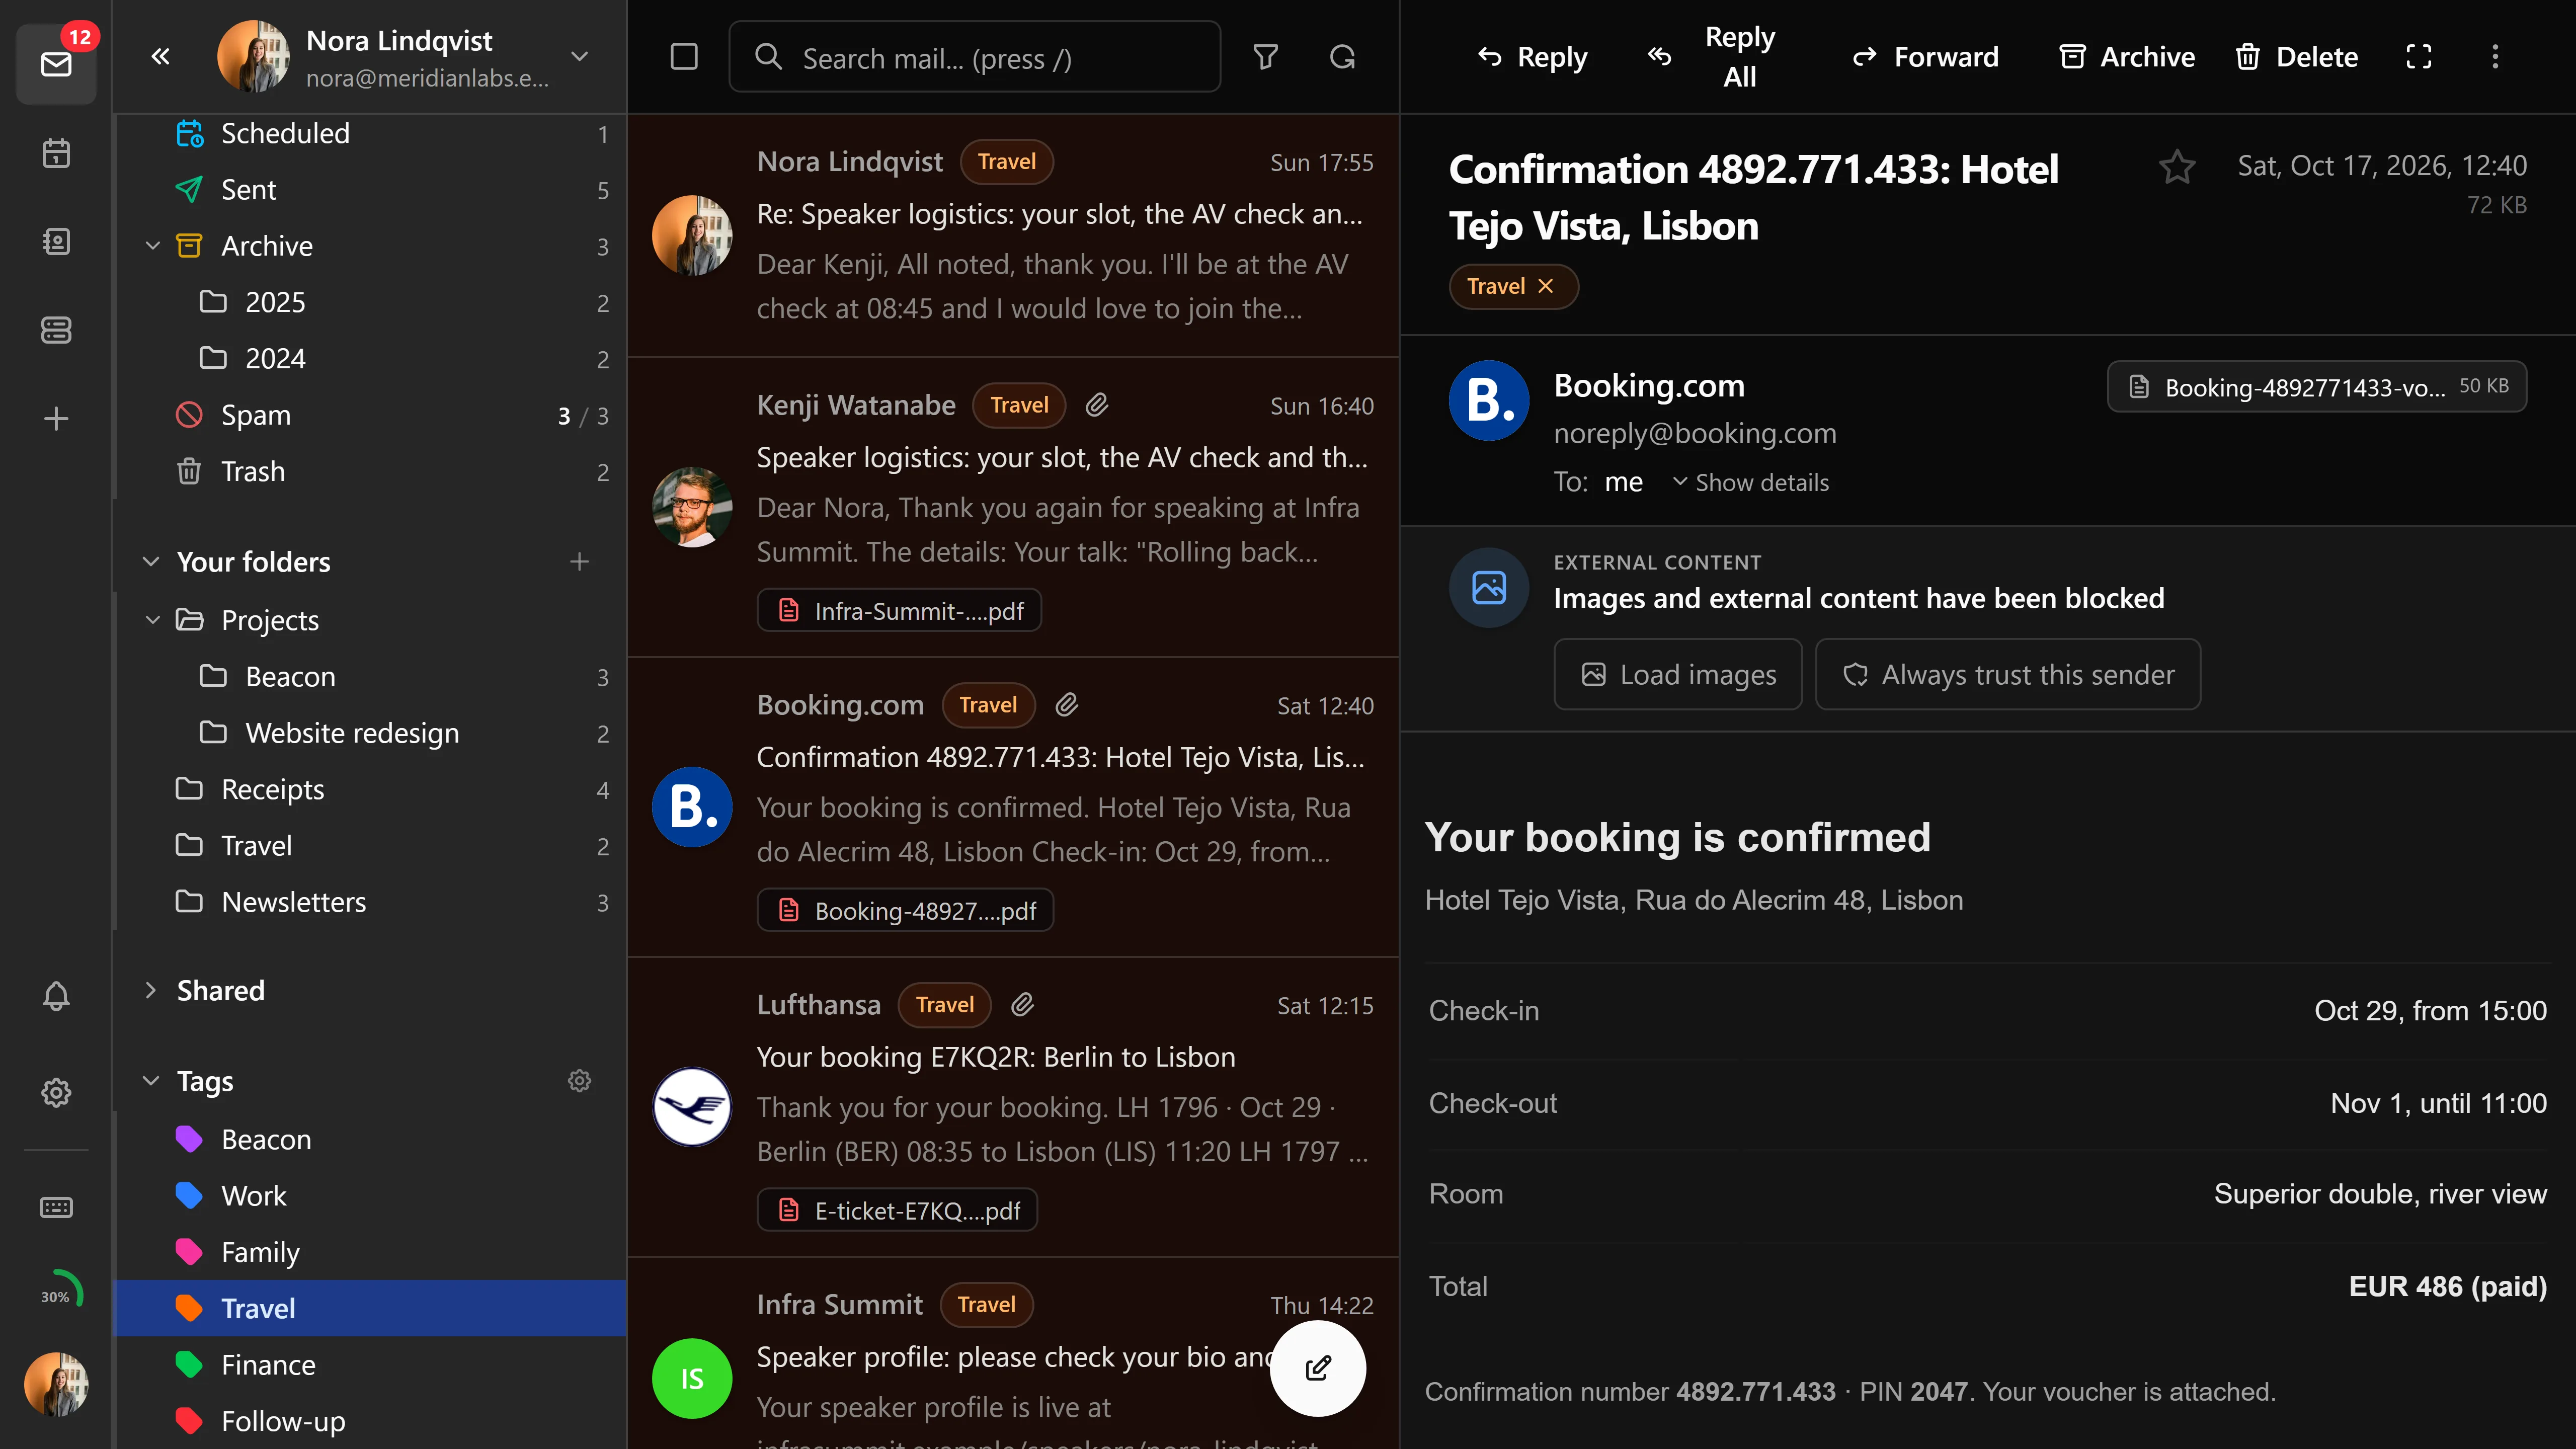Click the Reply button
Image resolution: width=2576 pixels, height=1449 pixels.
coord(1532,57)
